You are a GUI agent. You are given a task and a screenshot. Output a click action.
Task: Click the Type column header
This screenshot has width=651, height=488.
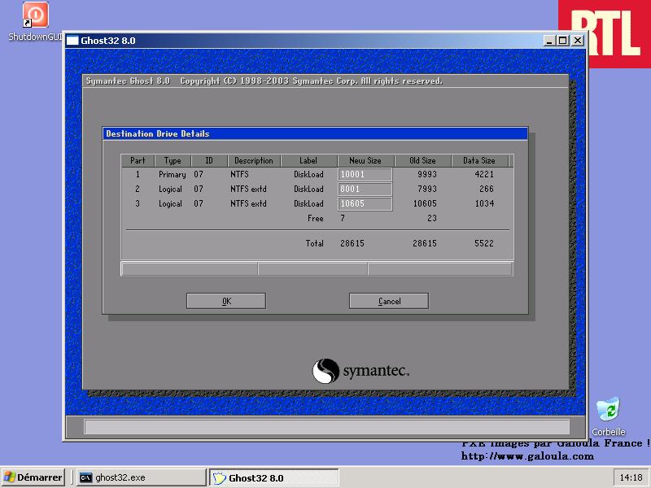click(173, 160)
